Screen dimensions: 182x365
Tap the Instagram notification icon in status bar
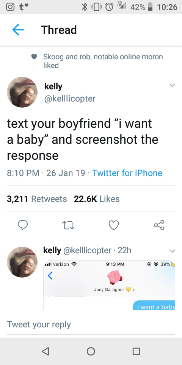(x=10, y=7)
